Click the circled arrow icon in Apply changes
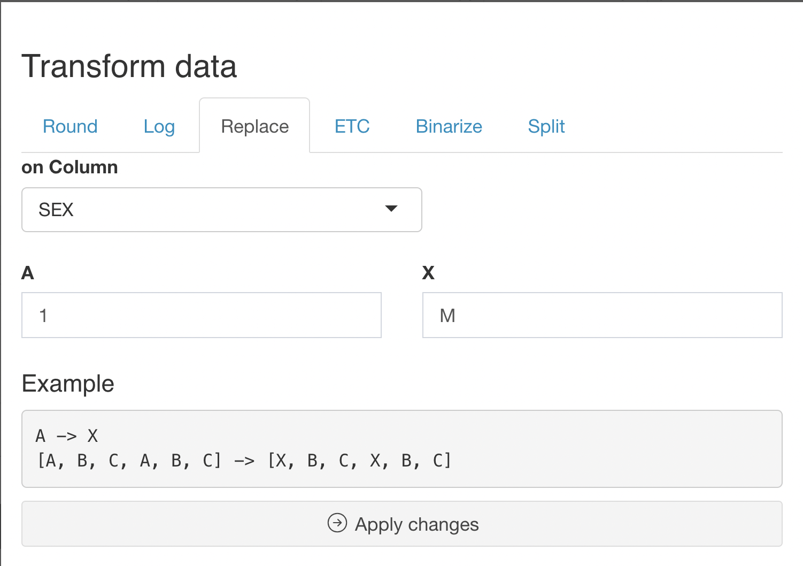 [337, 523]
